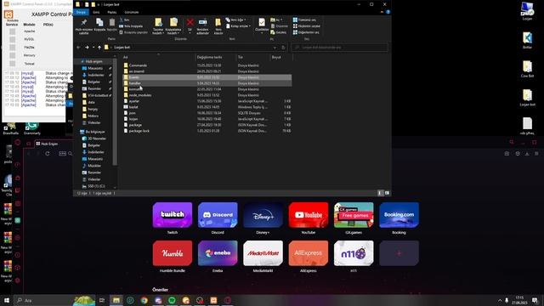544x306 pixels.
Task: Click the Kes cut scissors icon
Action: tap(122, 20)
